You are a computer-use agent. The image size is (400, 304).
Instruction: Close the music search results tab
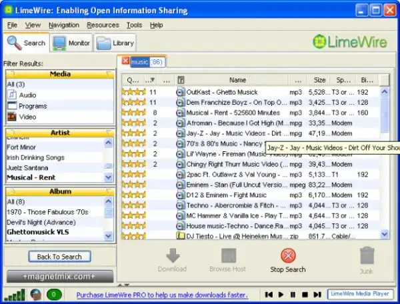click(x=126, y=61)
